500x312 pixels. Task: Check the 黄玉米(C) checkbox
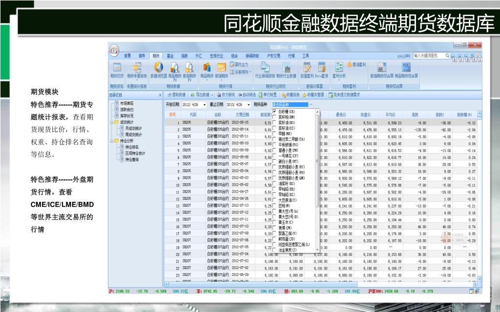pyautogui.click(x=274, y=222)
